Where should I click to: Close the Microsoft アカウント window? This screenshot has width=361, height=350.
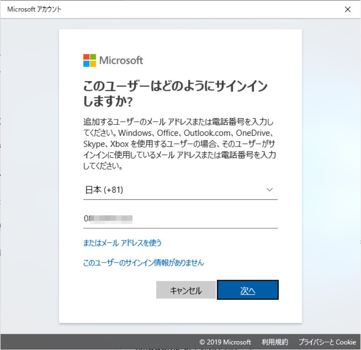tap(347, 9)
